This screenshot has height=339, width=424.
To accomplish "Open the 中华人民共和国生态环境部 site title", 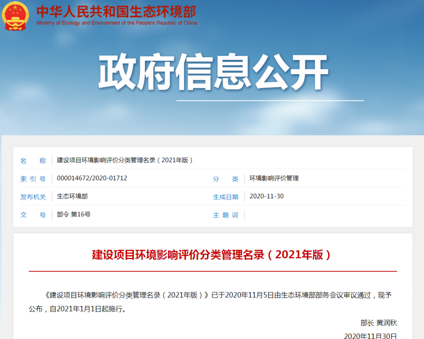I will [x=116, y=12].
